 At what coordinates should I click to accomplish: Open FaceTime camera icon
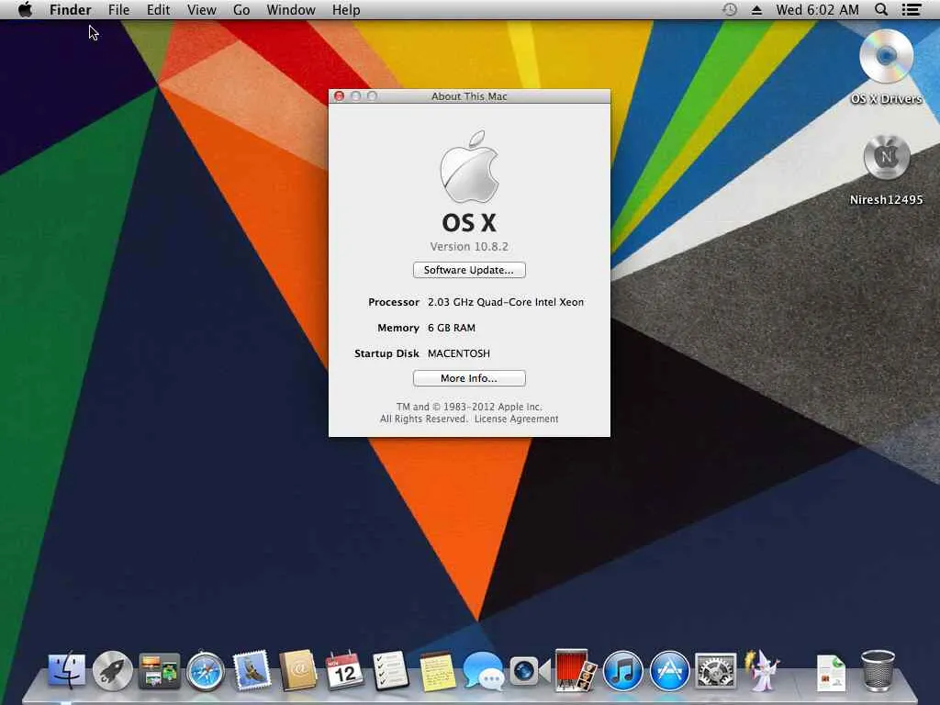coord(530,671)
